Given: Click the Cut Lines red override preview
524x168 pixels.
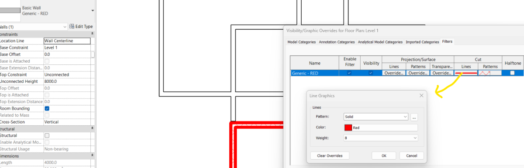Looking at the screenshot, I should coord(466,73).
